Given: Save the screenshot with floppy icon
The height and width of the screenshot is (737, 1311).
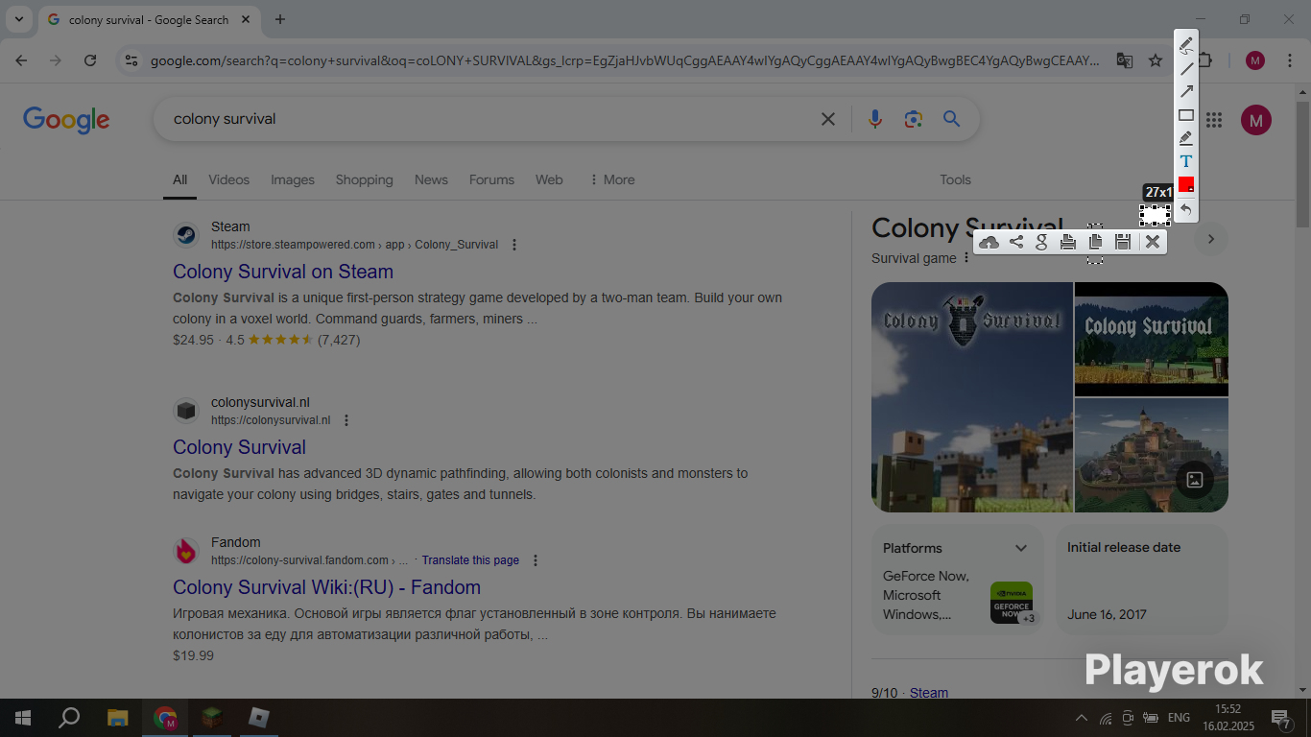Looking at the screenshot, I should pyautogui.click(x=1122, y=242).
